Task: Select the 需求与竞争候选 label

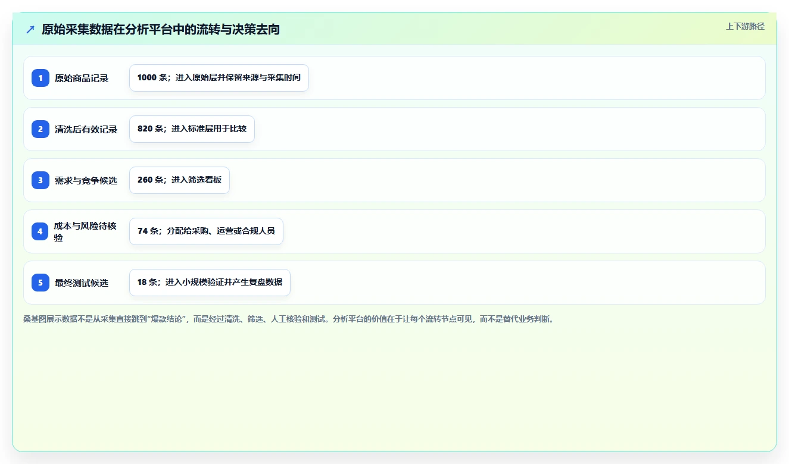Action: [x=86, y=180]
